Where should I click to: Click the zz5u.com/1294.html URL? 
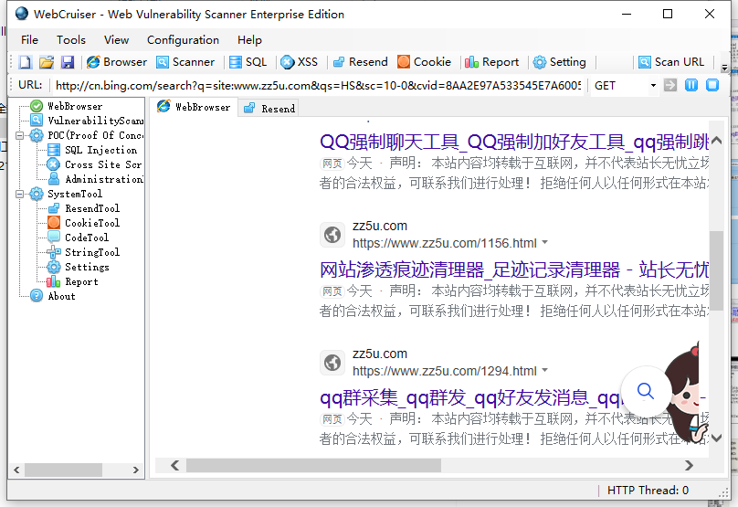pos(444,371)
